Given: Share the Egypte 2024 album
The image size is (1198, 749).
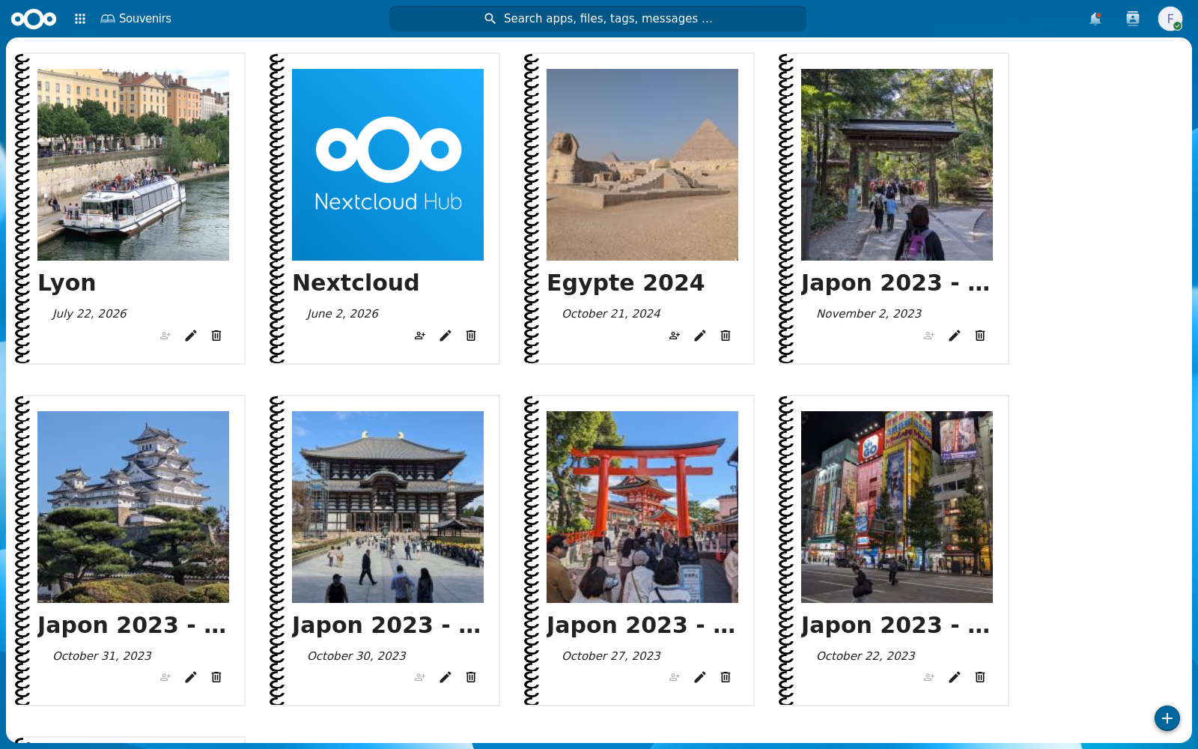Looking at the screenshot, I should [675, 336].
